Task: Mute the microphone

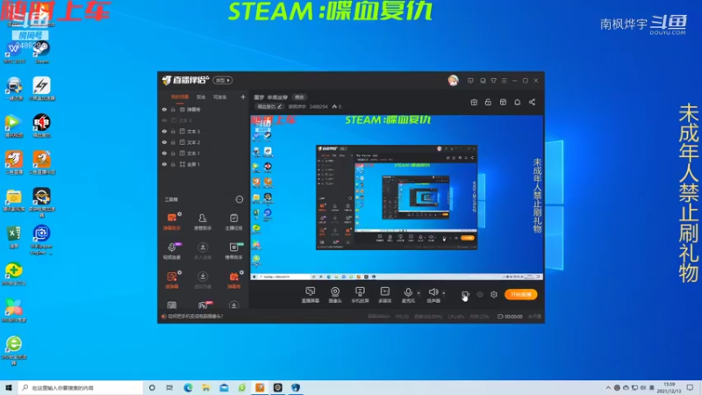Action: [408, 295]
